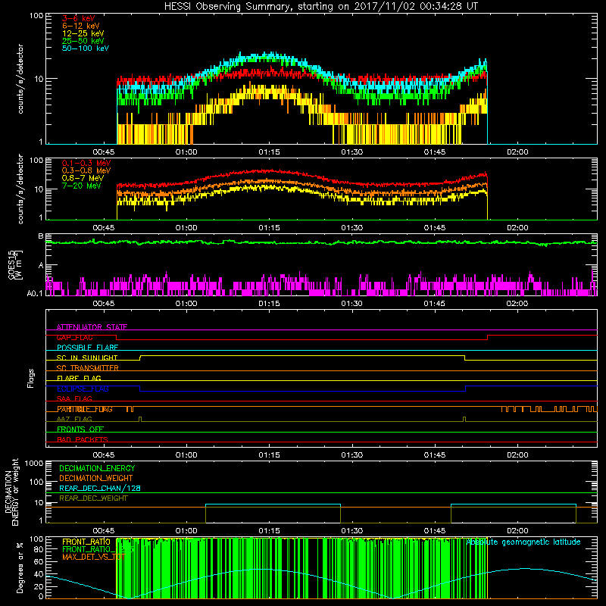Select the 0.1-0.3 MeV legend label
The width and height of the screenshot is (606, 606).
point(86,164)
